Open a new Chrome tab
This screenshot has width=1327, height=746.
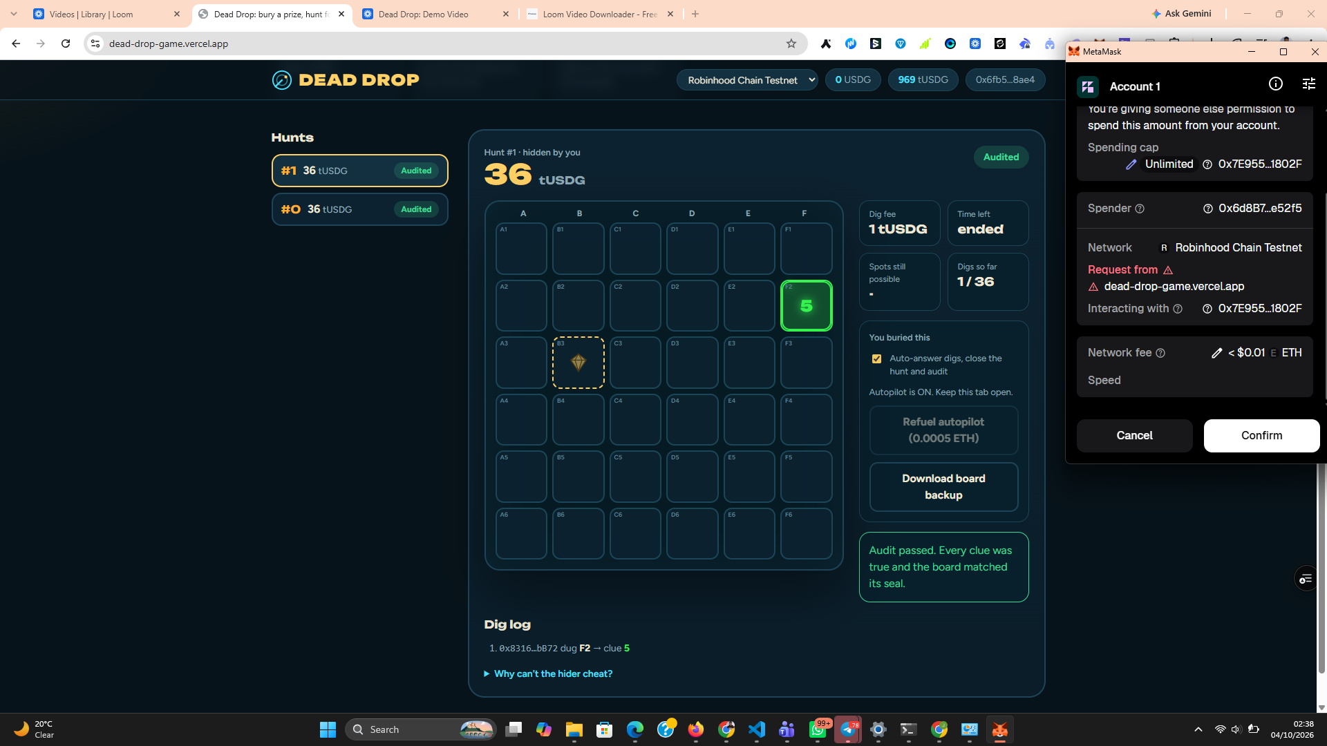695,14
